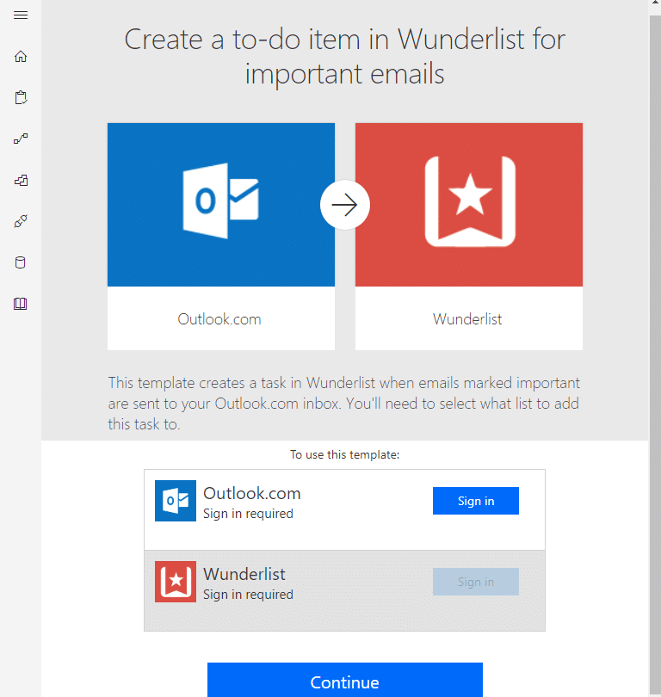The image size is (661, 697).
Task: Open the Templates sidebar icon
Action: pyautogui.click(x=21, y=180)
